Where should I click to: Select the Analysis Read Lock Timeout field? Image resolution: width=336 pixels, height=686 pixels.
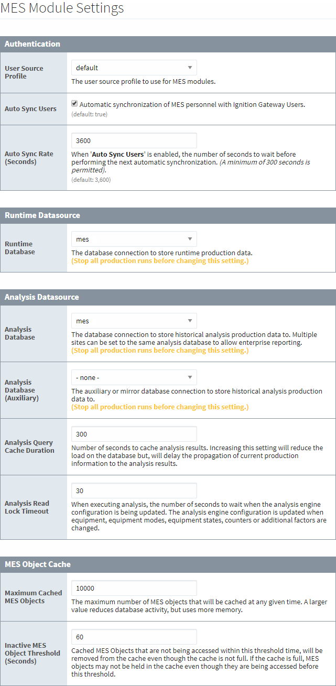point(134,491)
